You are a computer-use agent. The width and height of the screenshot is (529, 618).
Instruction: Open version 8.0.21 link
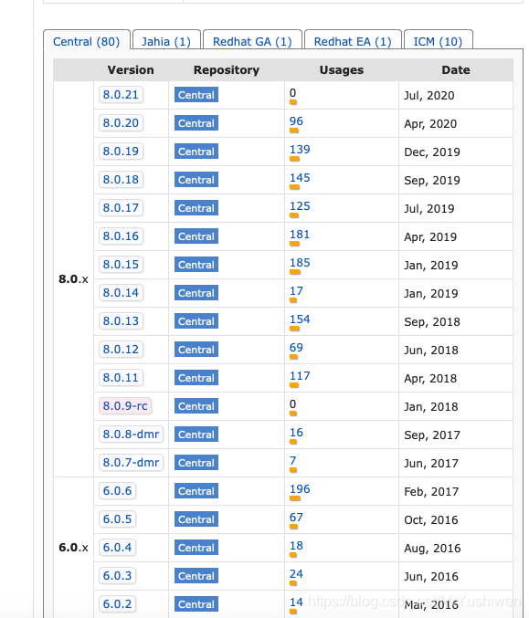click(x=121, y=95)
